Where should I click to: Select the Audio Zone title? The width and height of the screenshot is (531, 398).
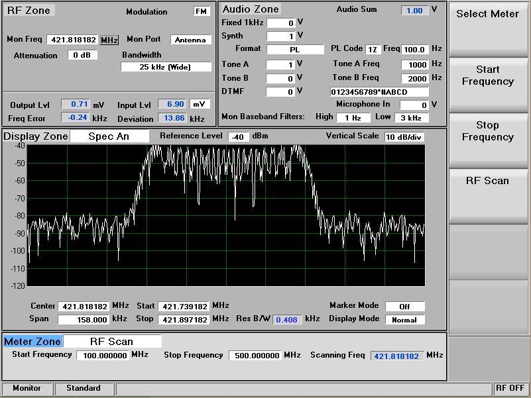pos(251,9)
